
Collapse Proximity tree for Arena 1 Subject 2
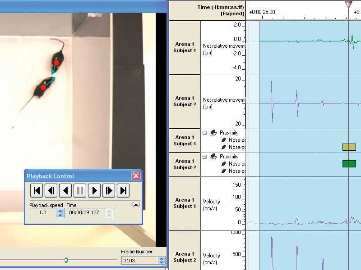pos(205,157)
